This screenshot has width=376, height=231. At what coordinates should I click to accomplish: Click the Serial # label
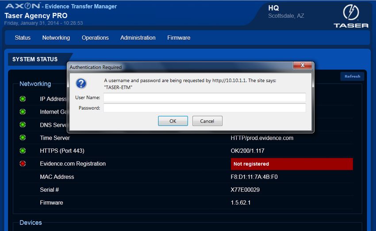point(50,190)
